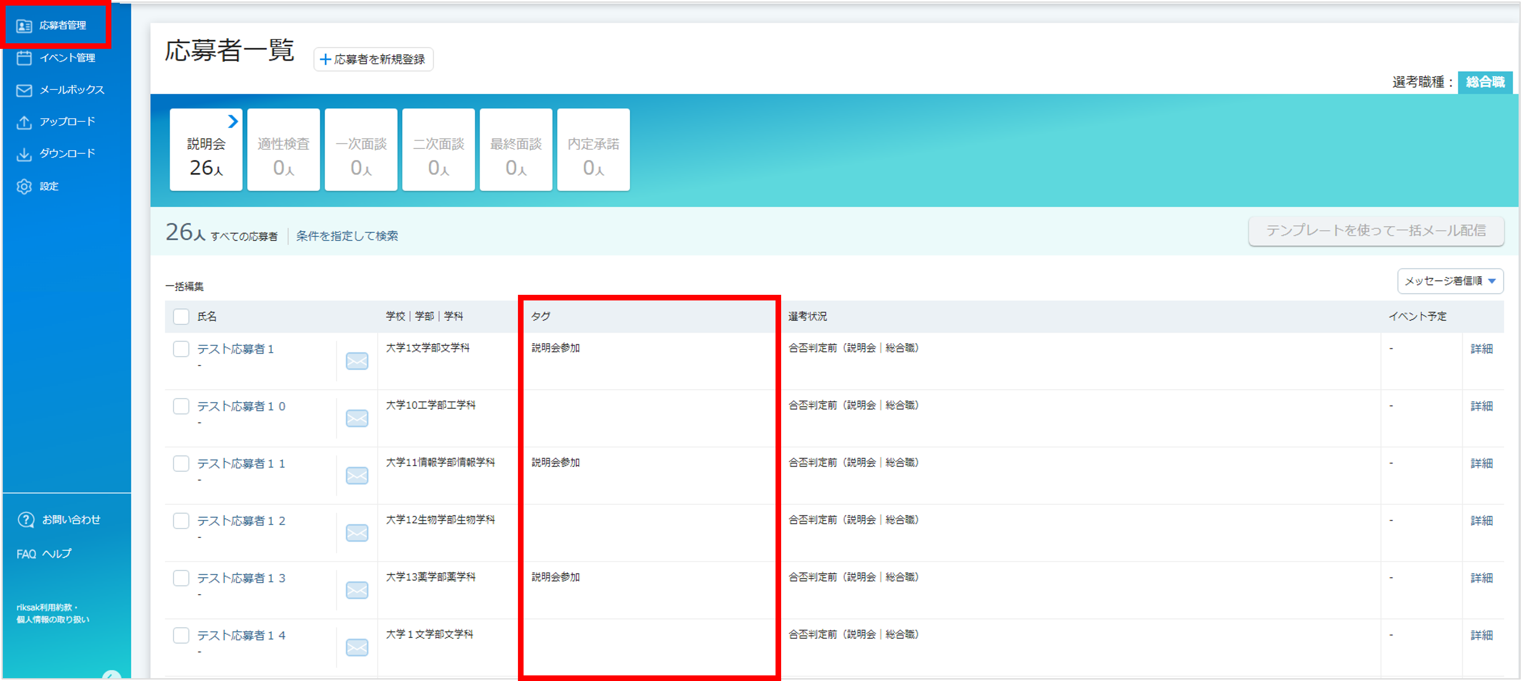Open テスト応募者１４ profile name

click(242, 635)
